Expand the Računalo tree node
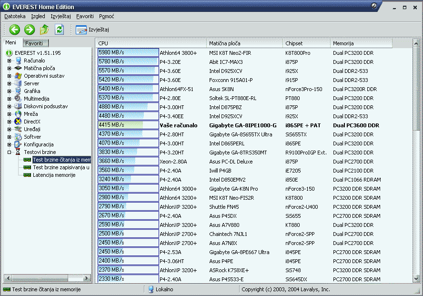The height and width of the screenshot is (296, 423). [9, 61]
